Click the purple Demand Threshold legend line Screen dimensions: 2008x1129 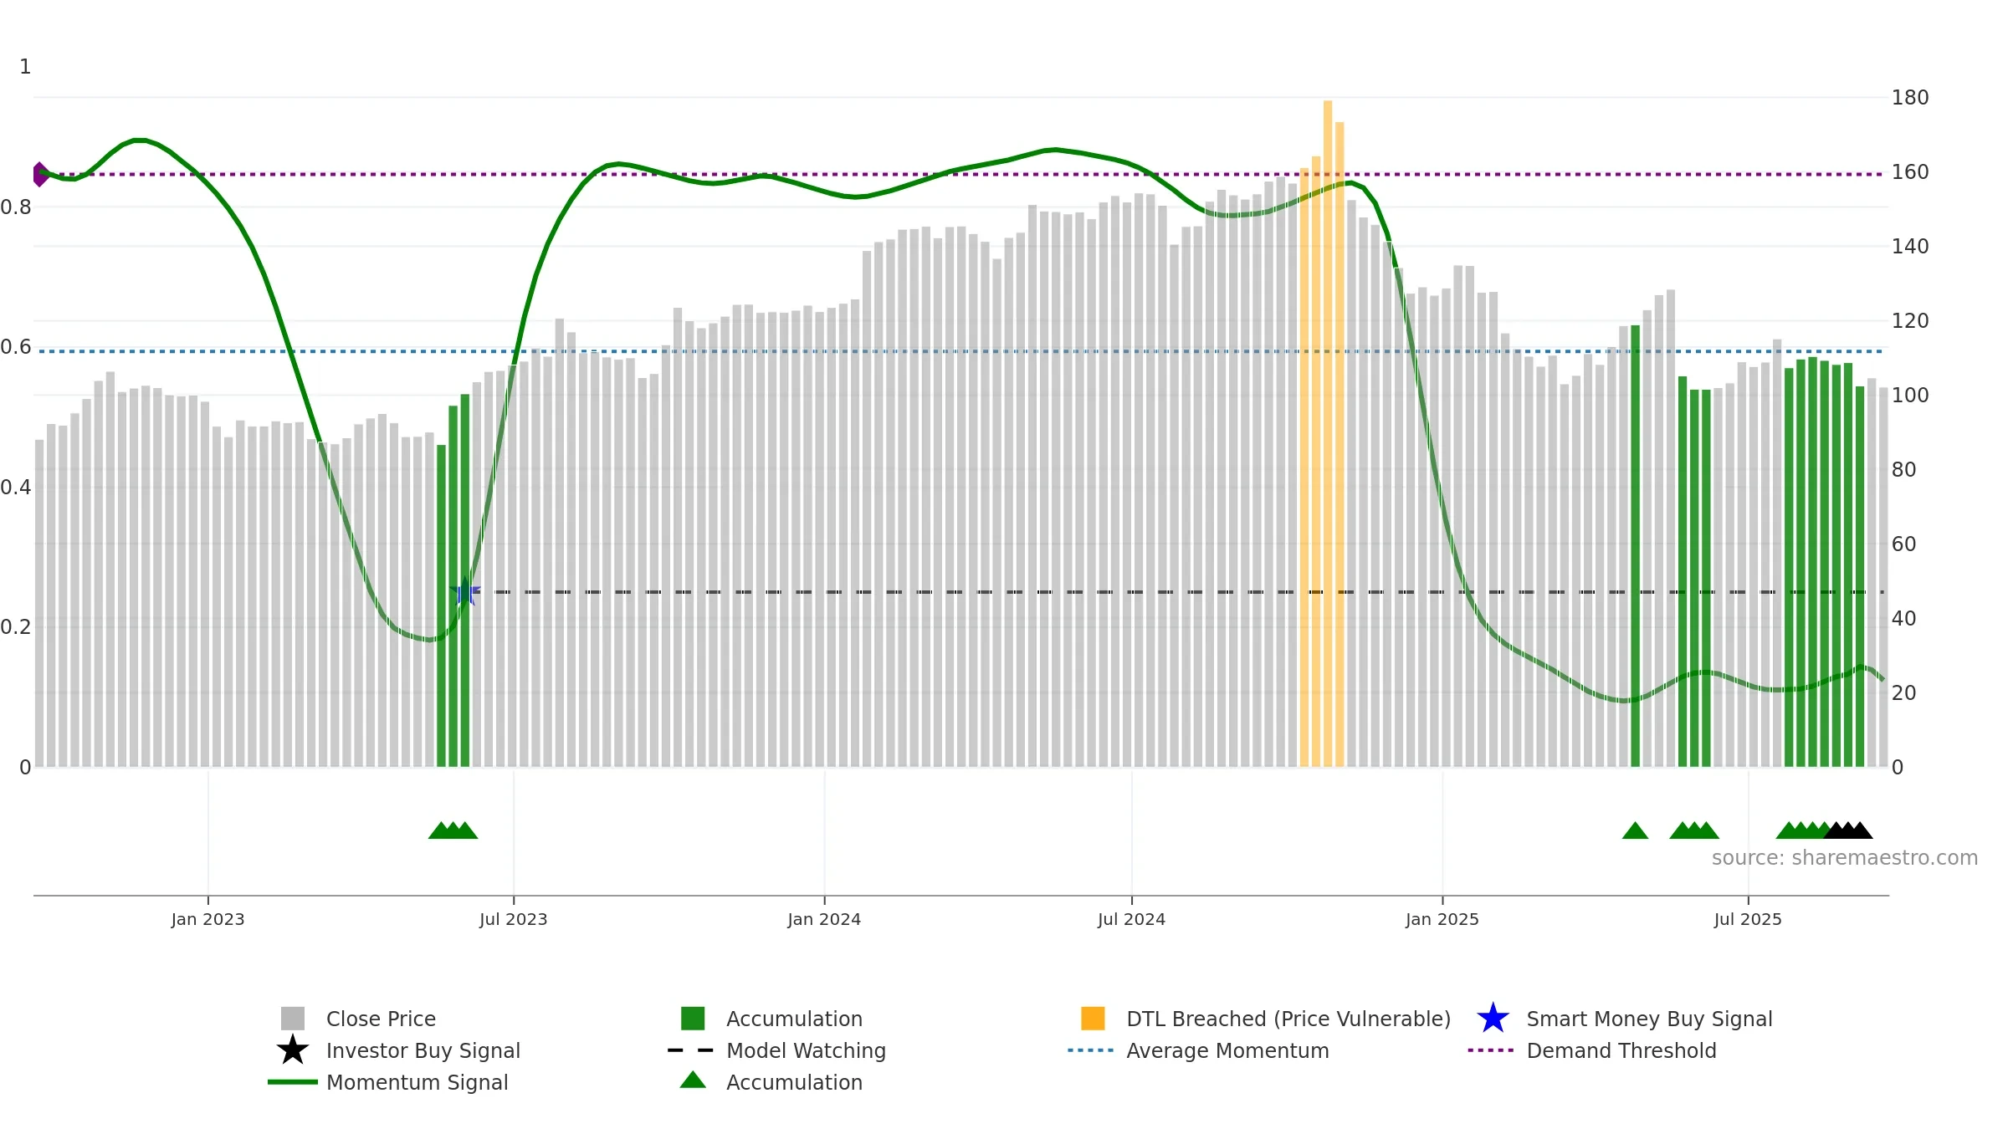coord(1491,1050)
